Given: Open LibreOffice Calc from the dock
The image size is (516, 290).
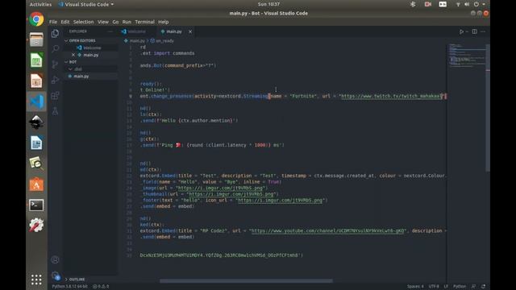Looking at the screenshot, I should (x=36, y=60).
